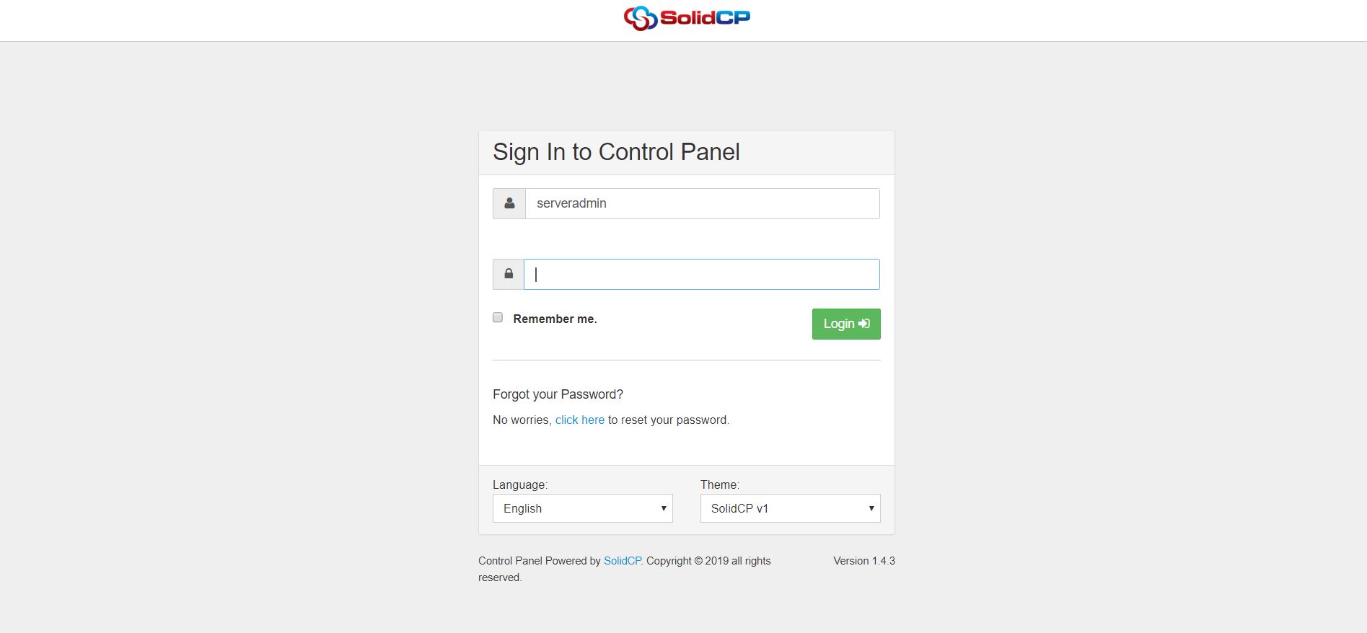The height and width of the screenshot is (633, 1367).
Task: Click the Language label above the dropdown
Action: pyautogui.click(x=520, y=484)
